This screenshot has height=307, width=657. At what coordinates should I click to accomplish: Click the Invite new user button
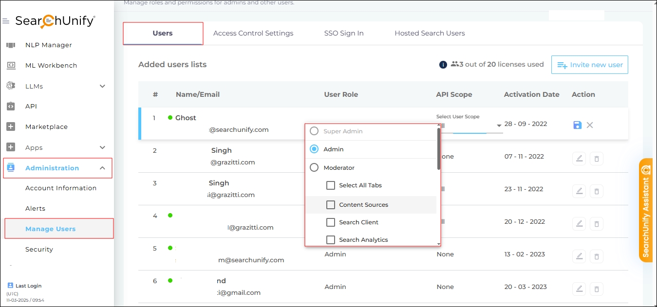(590, 65)
